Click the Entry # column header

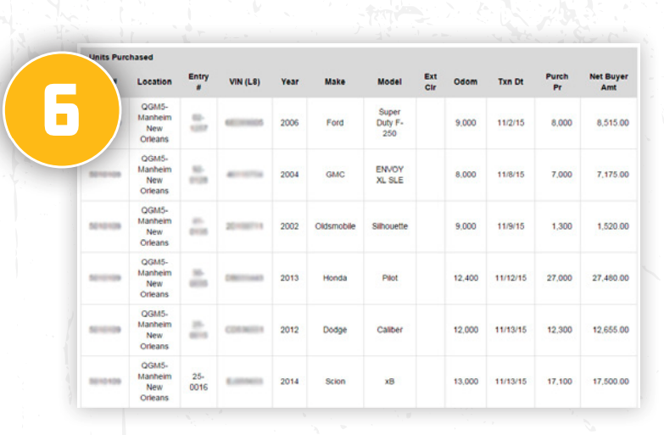198,81
